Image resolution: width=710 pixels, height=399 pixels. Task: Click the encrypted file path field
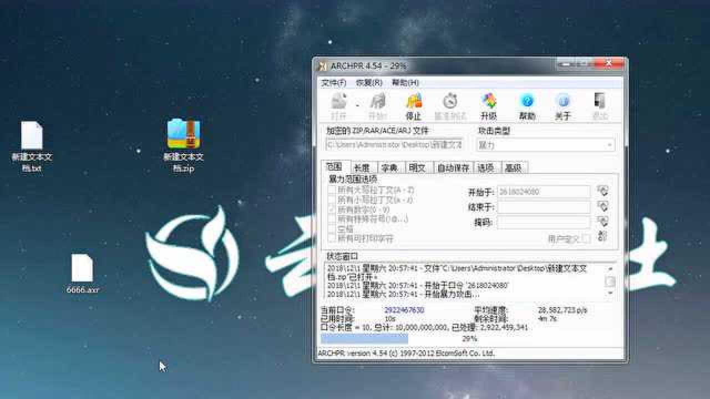tap(394, 145)
